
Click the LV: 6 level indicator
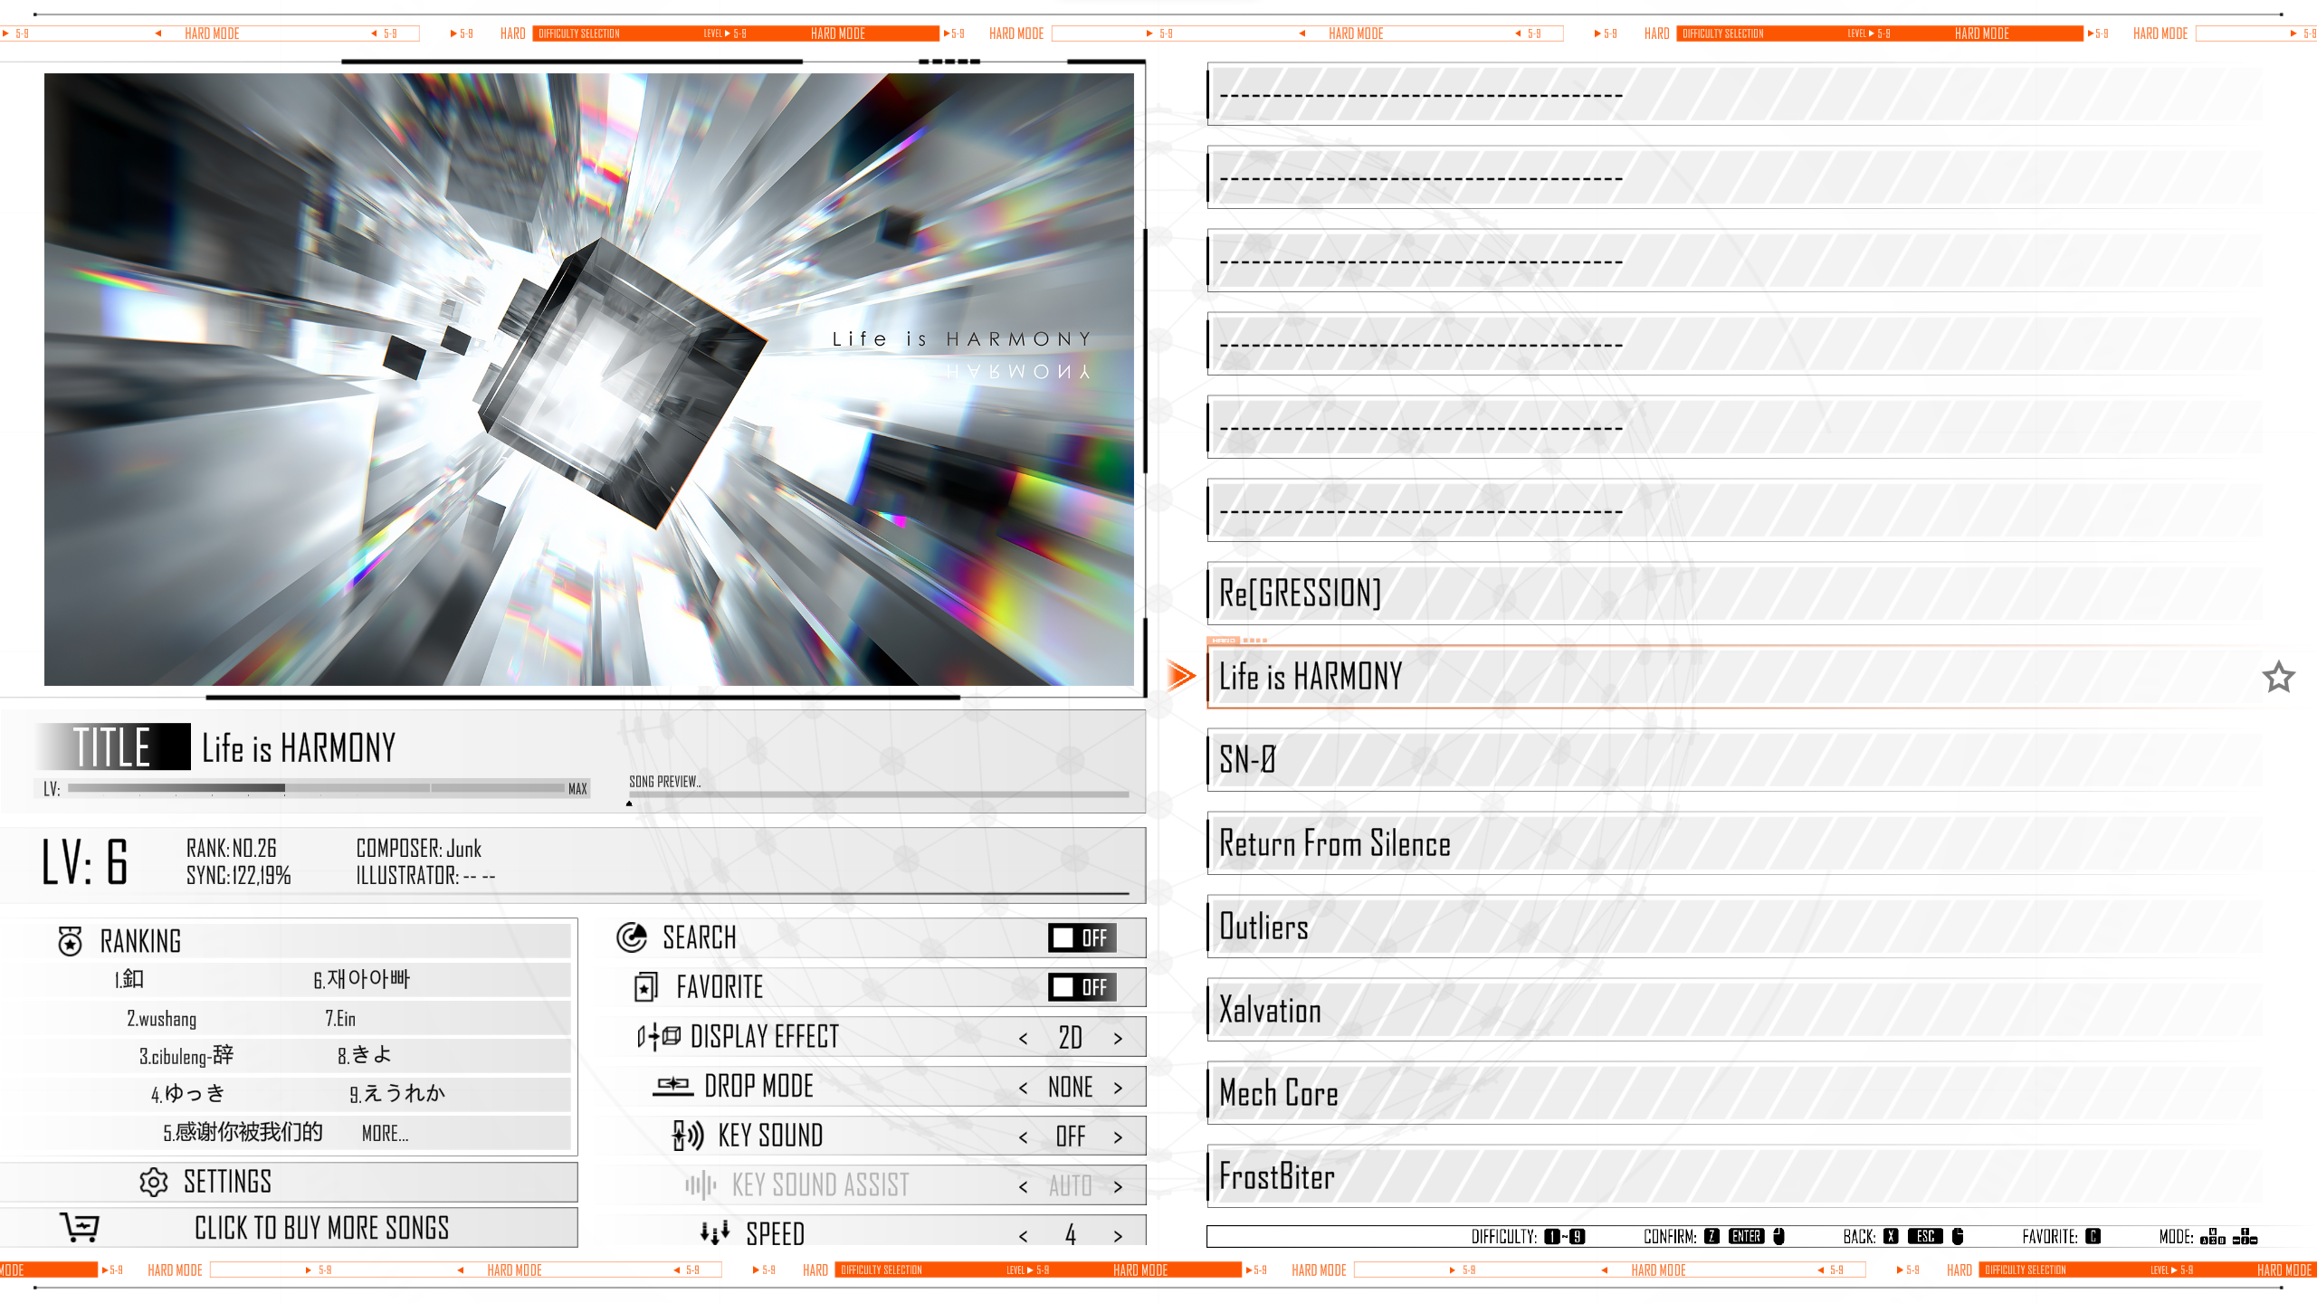pyautogui.click(x=84, y=861)
